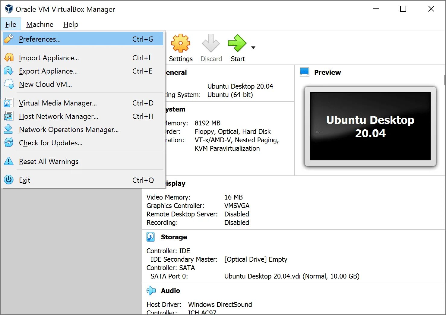Click the VirtualBox logo in title bar
Screen dimensions: 446x315
tap(9, 9)
